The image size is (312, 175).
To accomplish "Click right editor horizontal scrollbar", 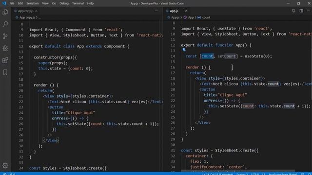I will click(238, 171).
